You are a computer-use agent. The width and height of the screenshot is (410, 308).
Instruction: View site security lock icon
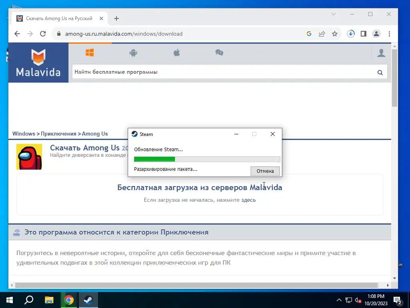59,34
